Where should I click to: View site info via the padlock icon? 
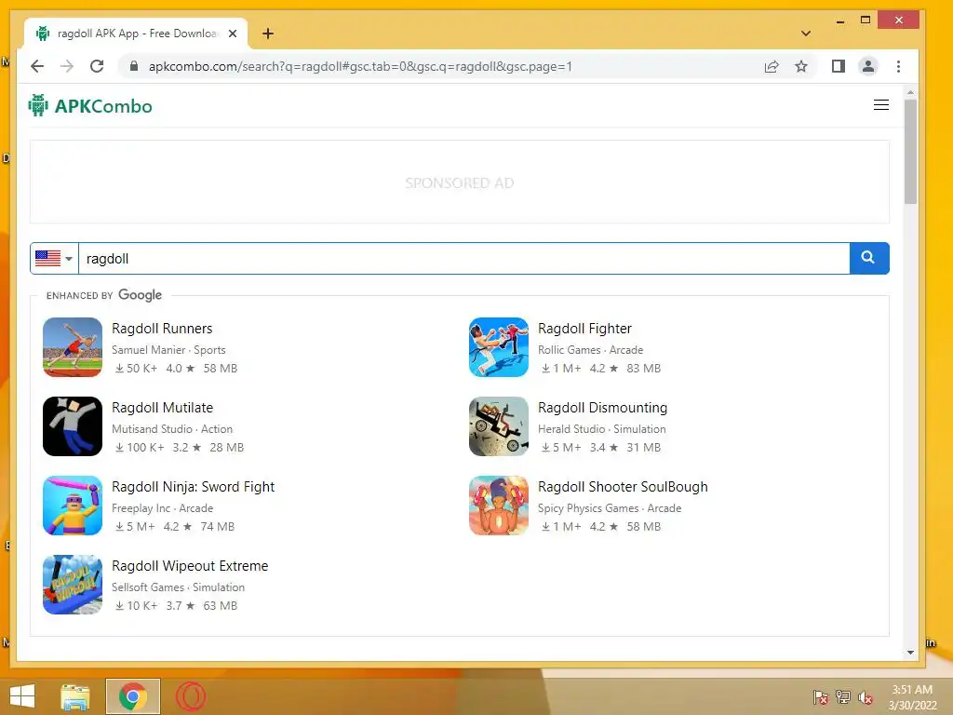tap(134, 66)
